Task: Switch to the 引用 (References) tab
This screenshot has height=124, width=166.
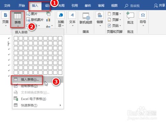Action: coord(75,6)
